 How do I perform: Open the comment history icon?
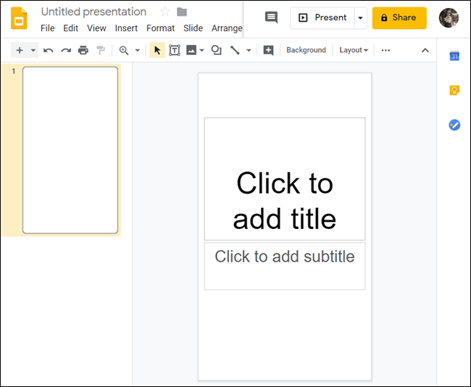click(x=271, y=17)
